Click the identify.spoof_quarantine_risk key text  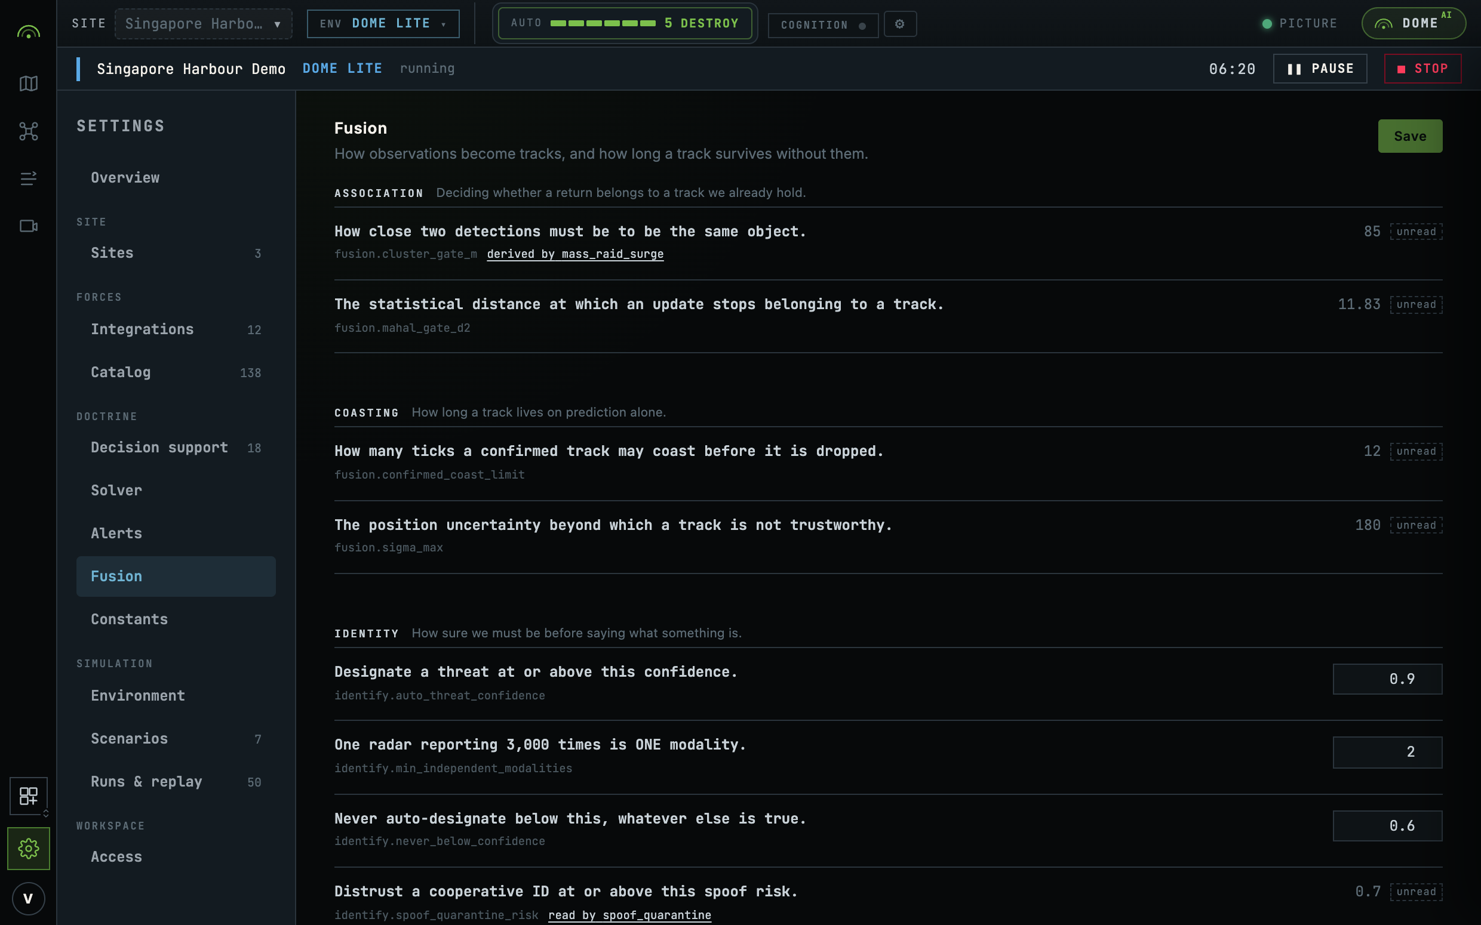point(436,915)
